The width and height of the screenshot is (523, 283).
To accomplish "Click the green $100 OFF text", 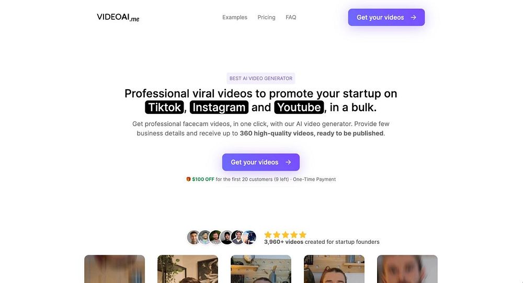I will pyautogui.click(x=203, y=179).
